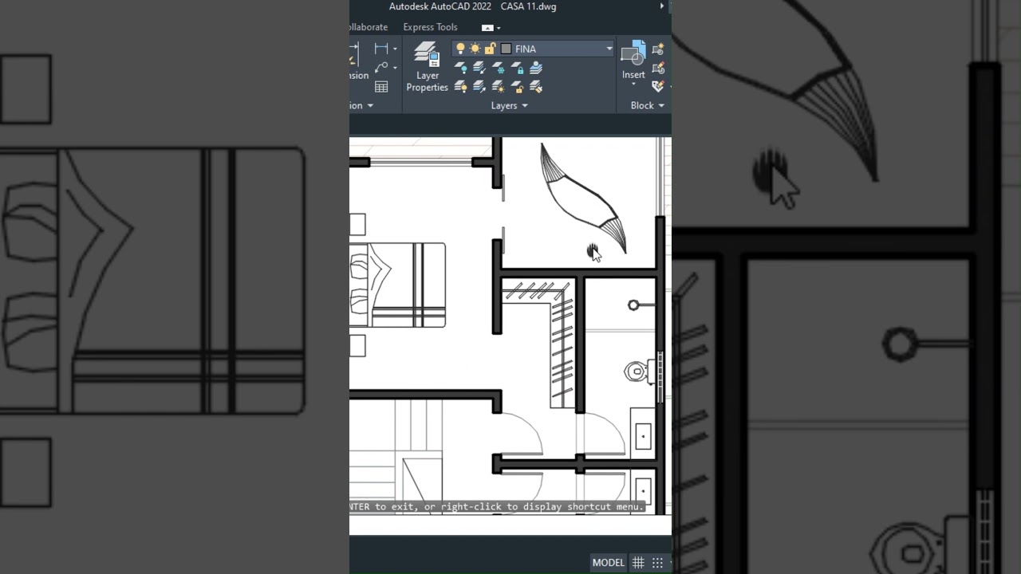
Task: Open the Linear dimension dropdown arrow
Action: coord(395,49)
